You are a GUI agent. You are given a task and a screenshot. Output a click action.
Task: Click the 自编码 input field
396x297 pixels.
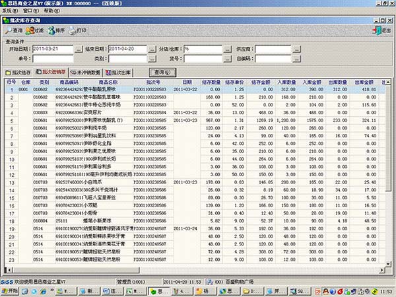(x=273, y=59)
